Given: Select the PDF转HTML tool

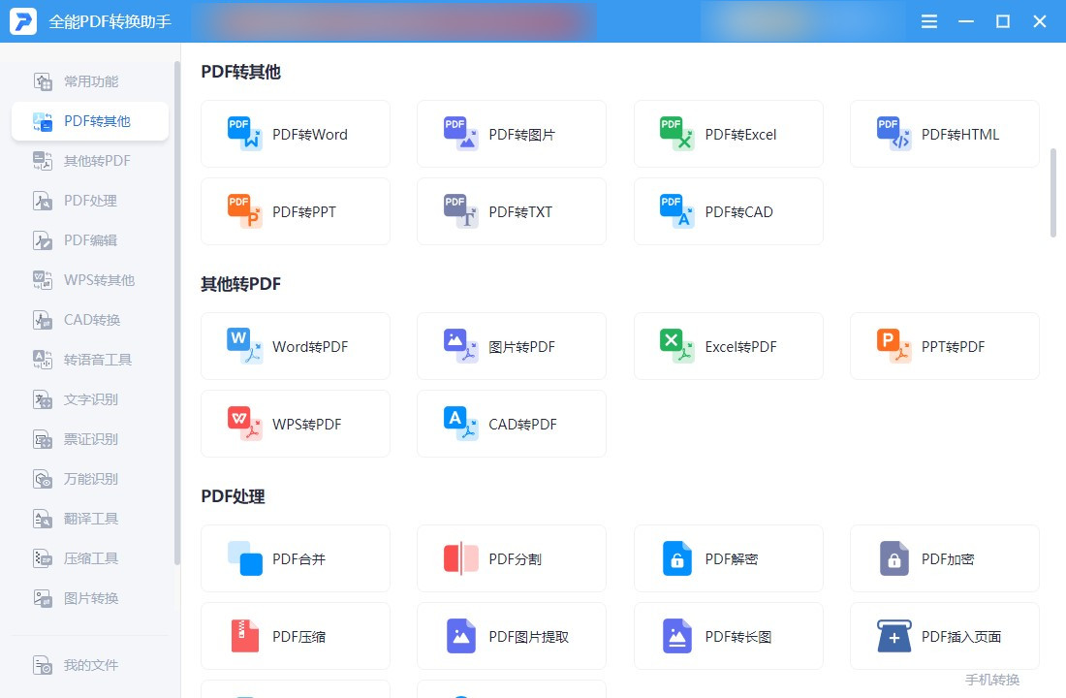Looking at the screenshot, I should [x=944, y=134].
